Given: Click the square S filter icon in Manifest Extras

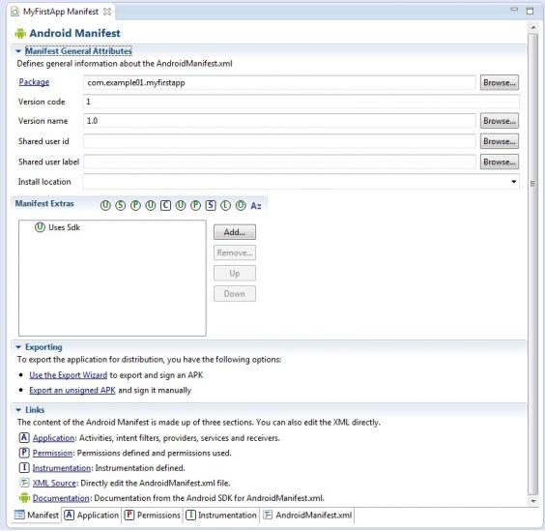Looking at the screenshot, I should [211, 206].
